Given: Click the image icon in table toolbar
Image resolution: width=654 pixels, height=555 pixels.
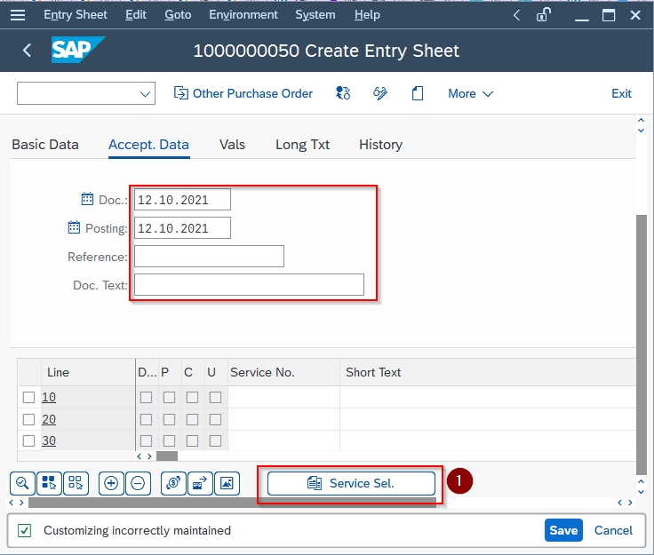Looking at the screenshot, I should (227, 483).
